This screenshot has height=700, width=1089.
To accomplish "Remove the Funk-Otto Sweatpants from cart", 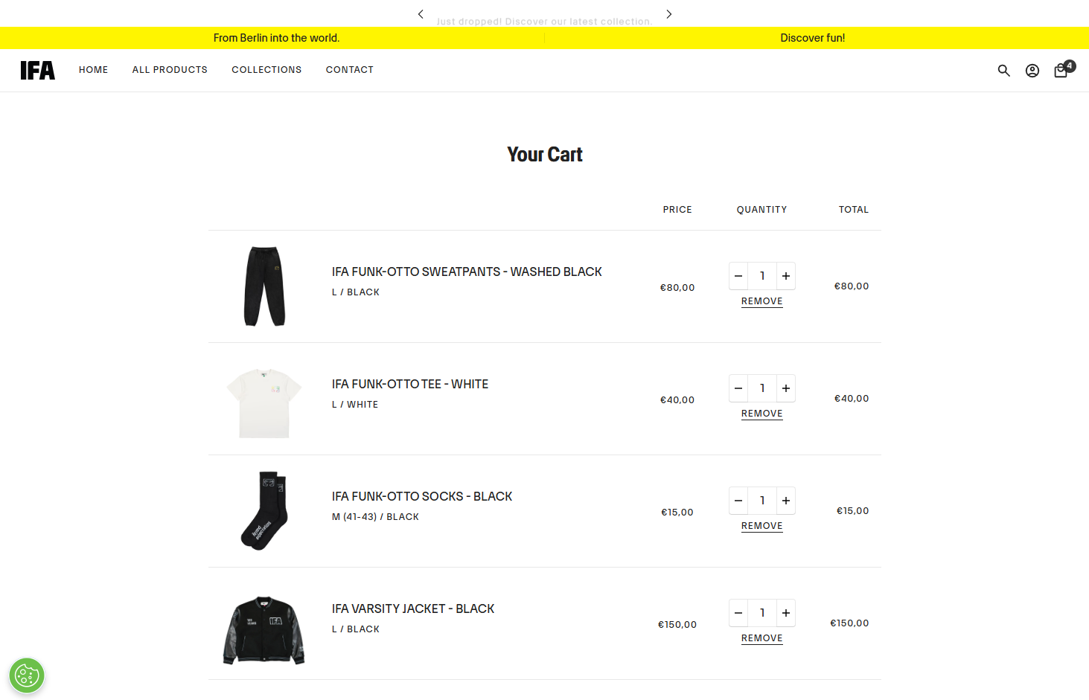I will [x=762, y=301].
